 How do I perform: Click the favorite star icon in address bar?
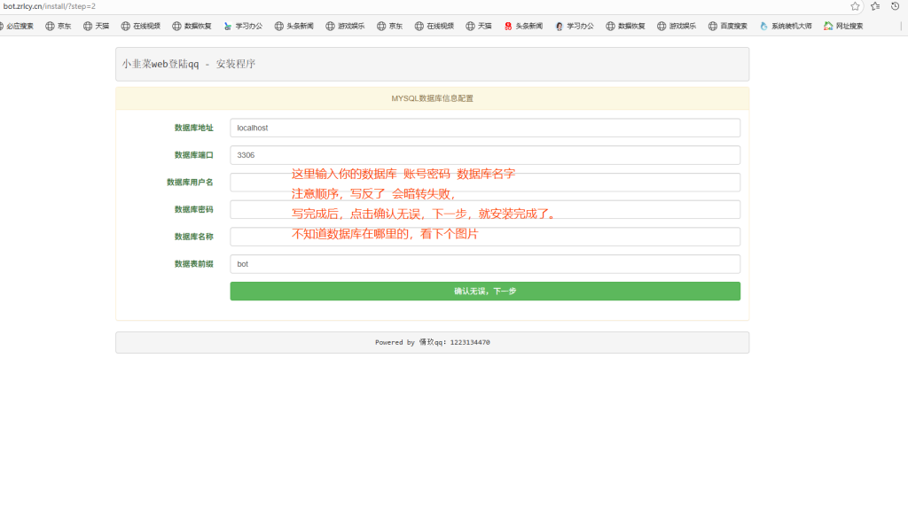(855, 6)
